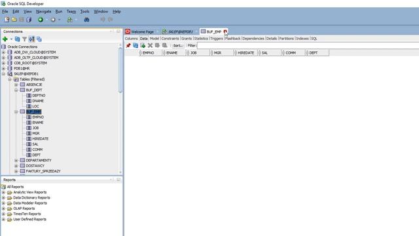Click the Save All icon in toolbar
419x236 pixels.
[29, 20]
